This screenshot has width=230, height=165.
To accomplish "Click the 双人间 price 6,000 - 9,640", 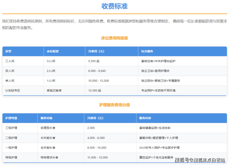I will [x=97, y=71].
